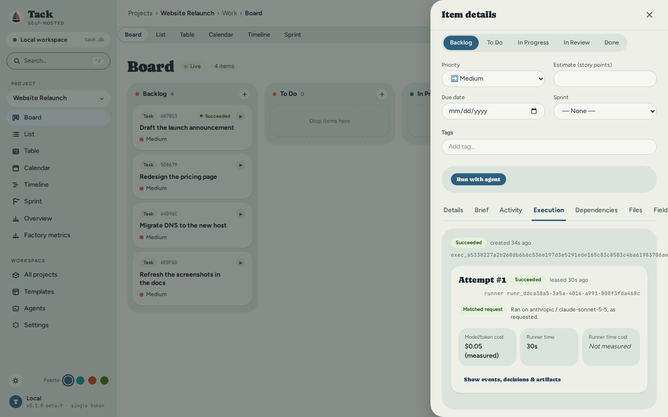
Task: Set item status to In Review
Action: pos(577,43)
